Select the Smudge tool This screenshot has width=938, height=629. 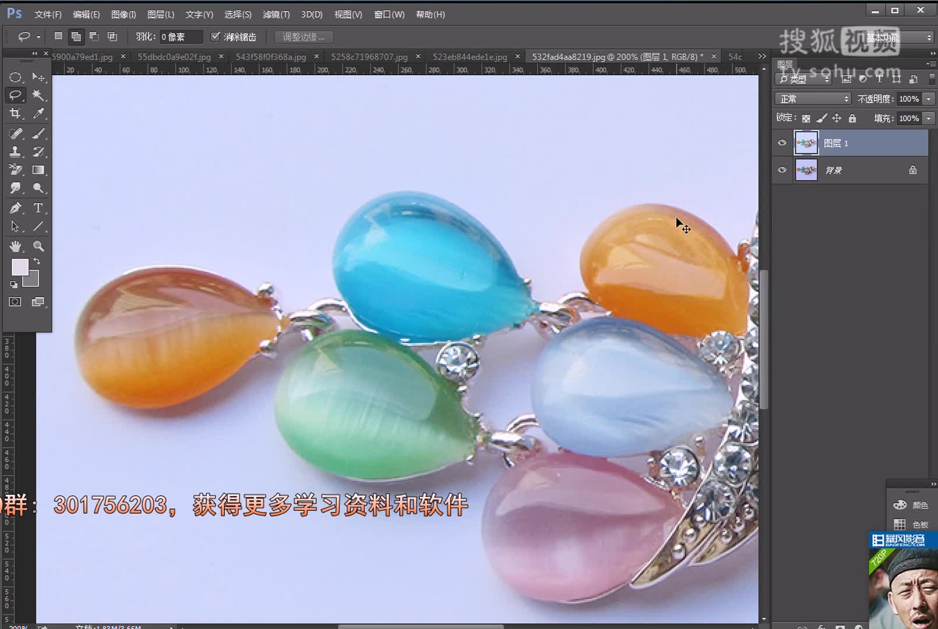pos(15,188)
